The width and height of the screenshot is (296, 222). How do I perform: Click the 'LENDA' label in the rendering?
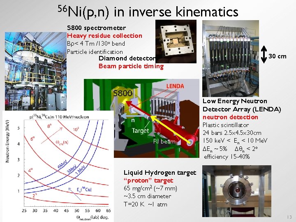click(175, 86)
